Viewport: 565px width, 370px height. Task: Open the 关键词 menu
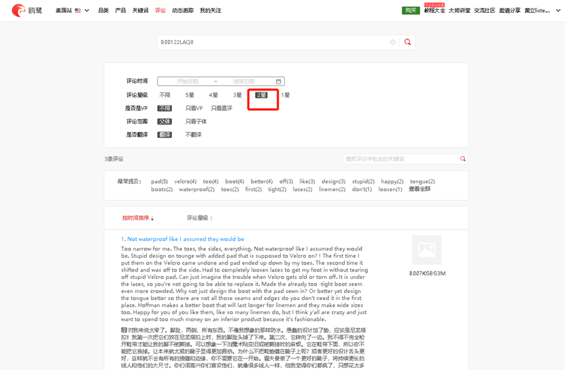tap(140, 10)
